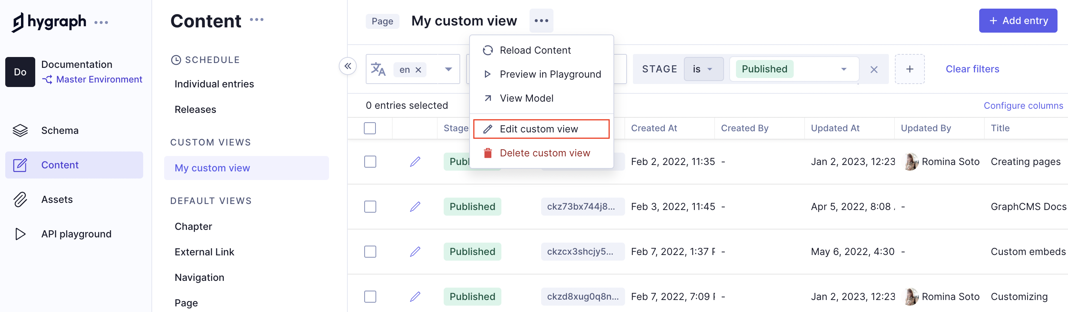Open the Published stage value dropdown
1068x312 pixels.
843,69
